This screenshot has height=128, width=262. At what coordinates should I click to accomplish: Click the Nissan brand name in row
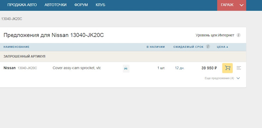[x=10, y=68]
